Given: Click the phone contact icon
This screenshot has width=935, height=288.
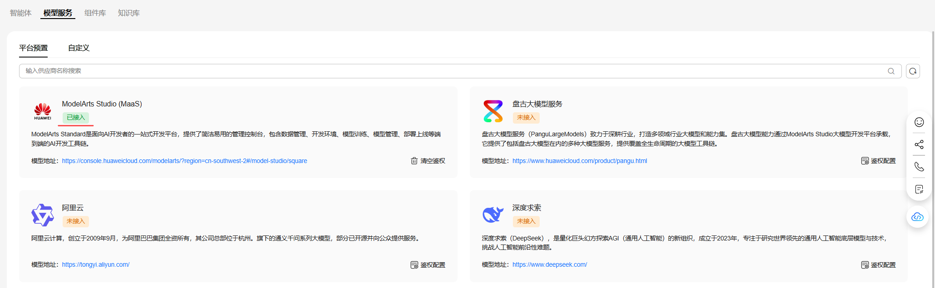Looking at the screenshot, I should coord(919,167).
